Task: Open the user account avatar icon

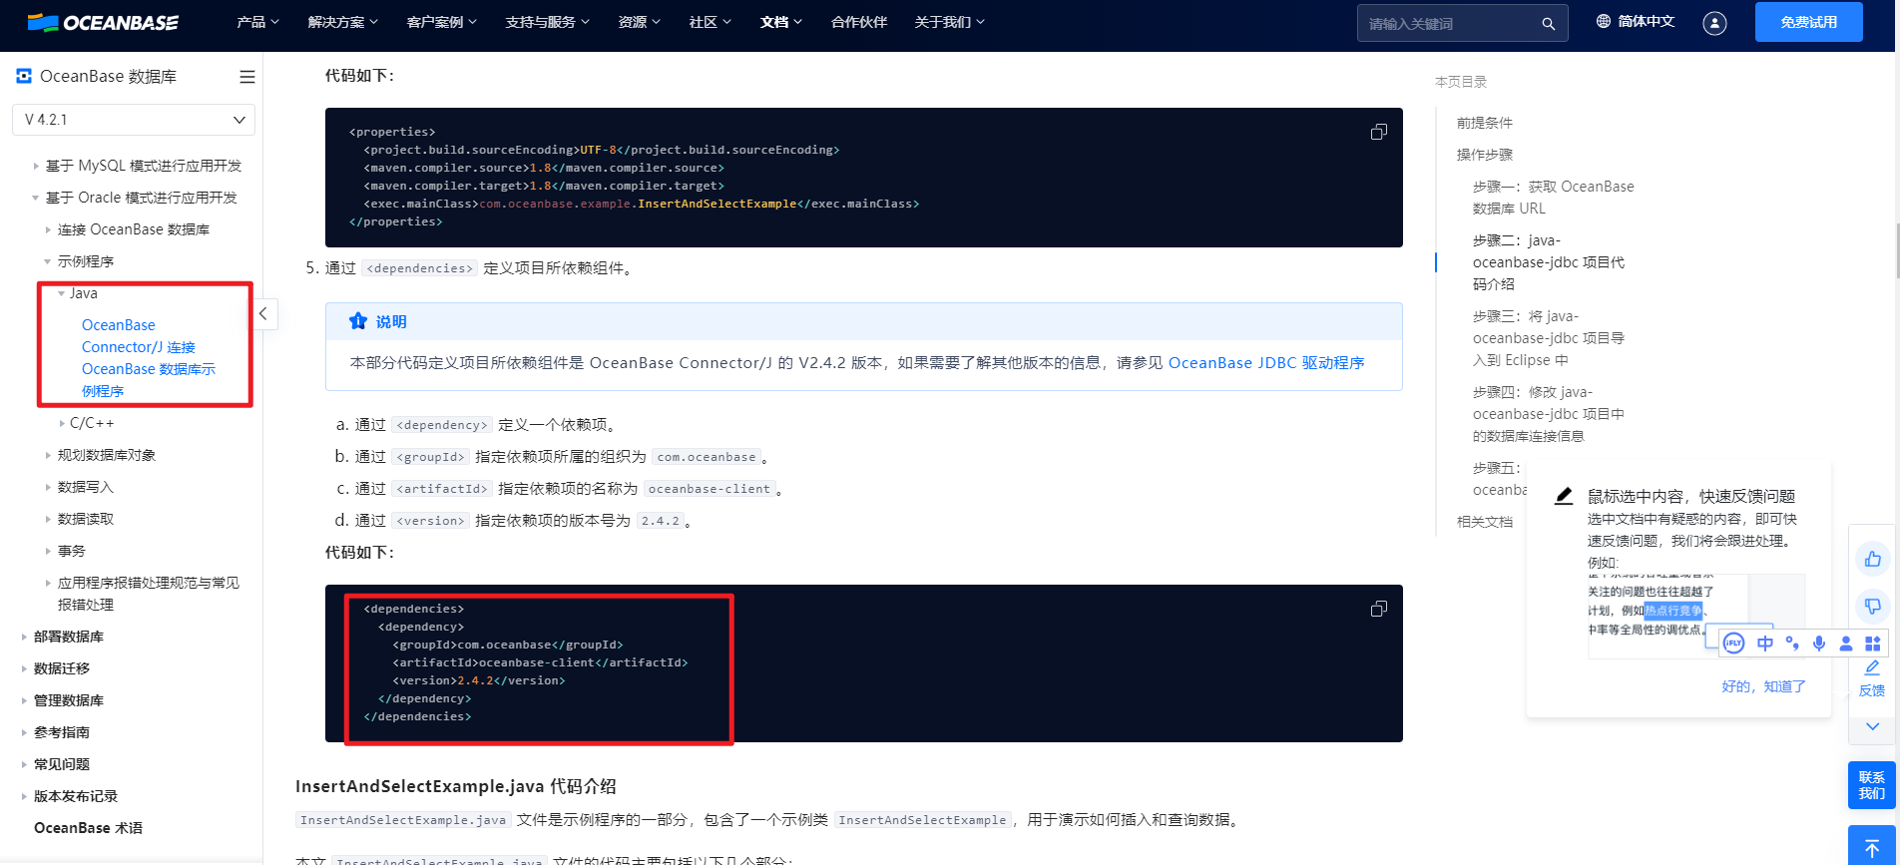Action: pyautogui.click(x=1714, y=23)
